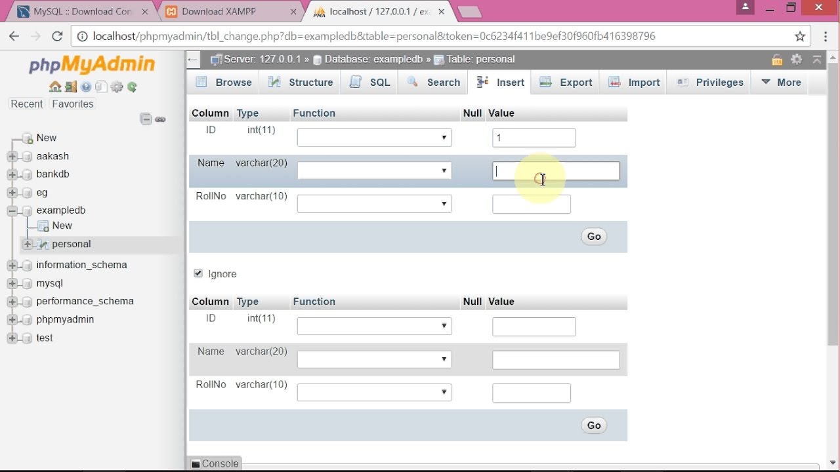Image resolution: width=840 pixels, height=472 pixels.
Task: Click the collapse top menu arrow icon
Action: tap(817, 59)
